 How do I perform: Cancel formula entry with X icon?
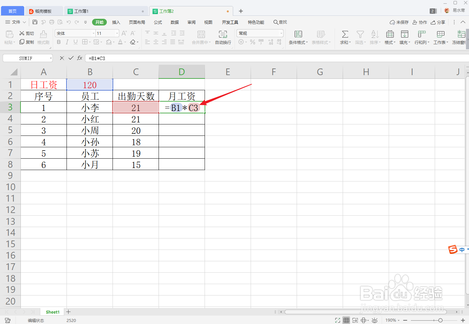[x=62, y=58]
